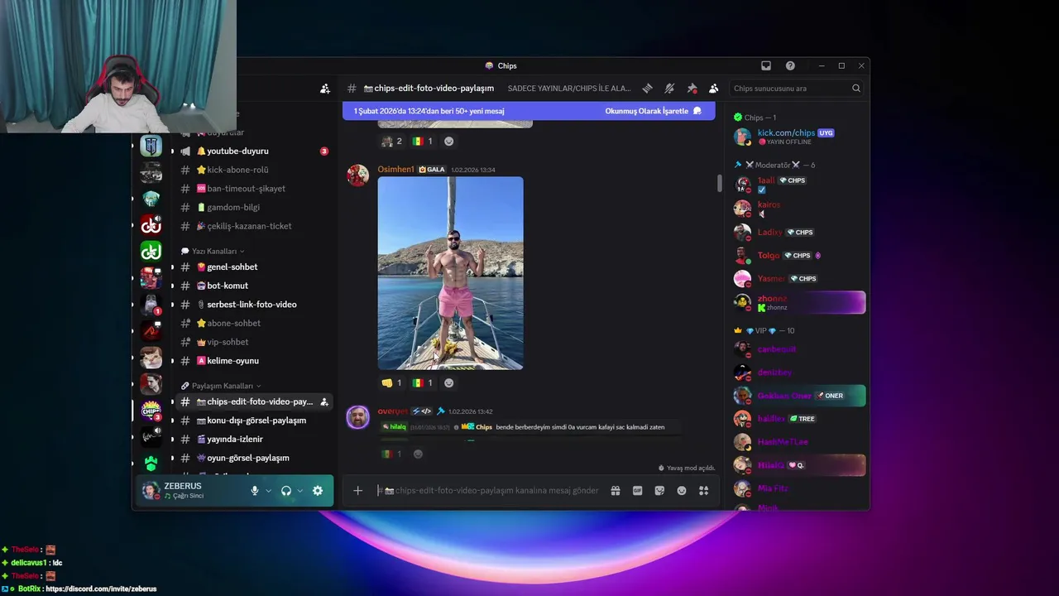Image resolution: width=1059 pixels, height=596 pixels.
Task: Toggle the flag reaction under the boat photo
Action: coord(423,382)
